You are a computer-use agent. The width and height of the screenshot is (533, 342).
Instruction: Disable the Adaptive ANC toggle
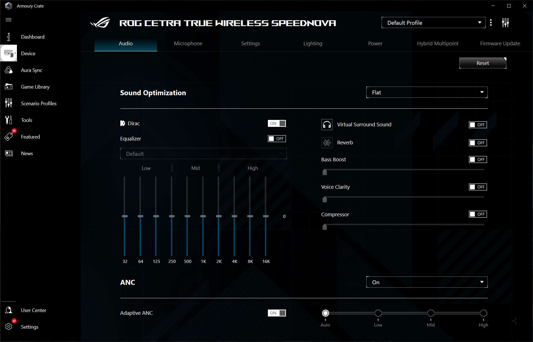click(277, 313)
